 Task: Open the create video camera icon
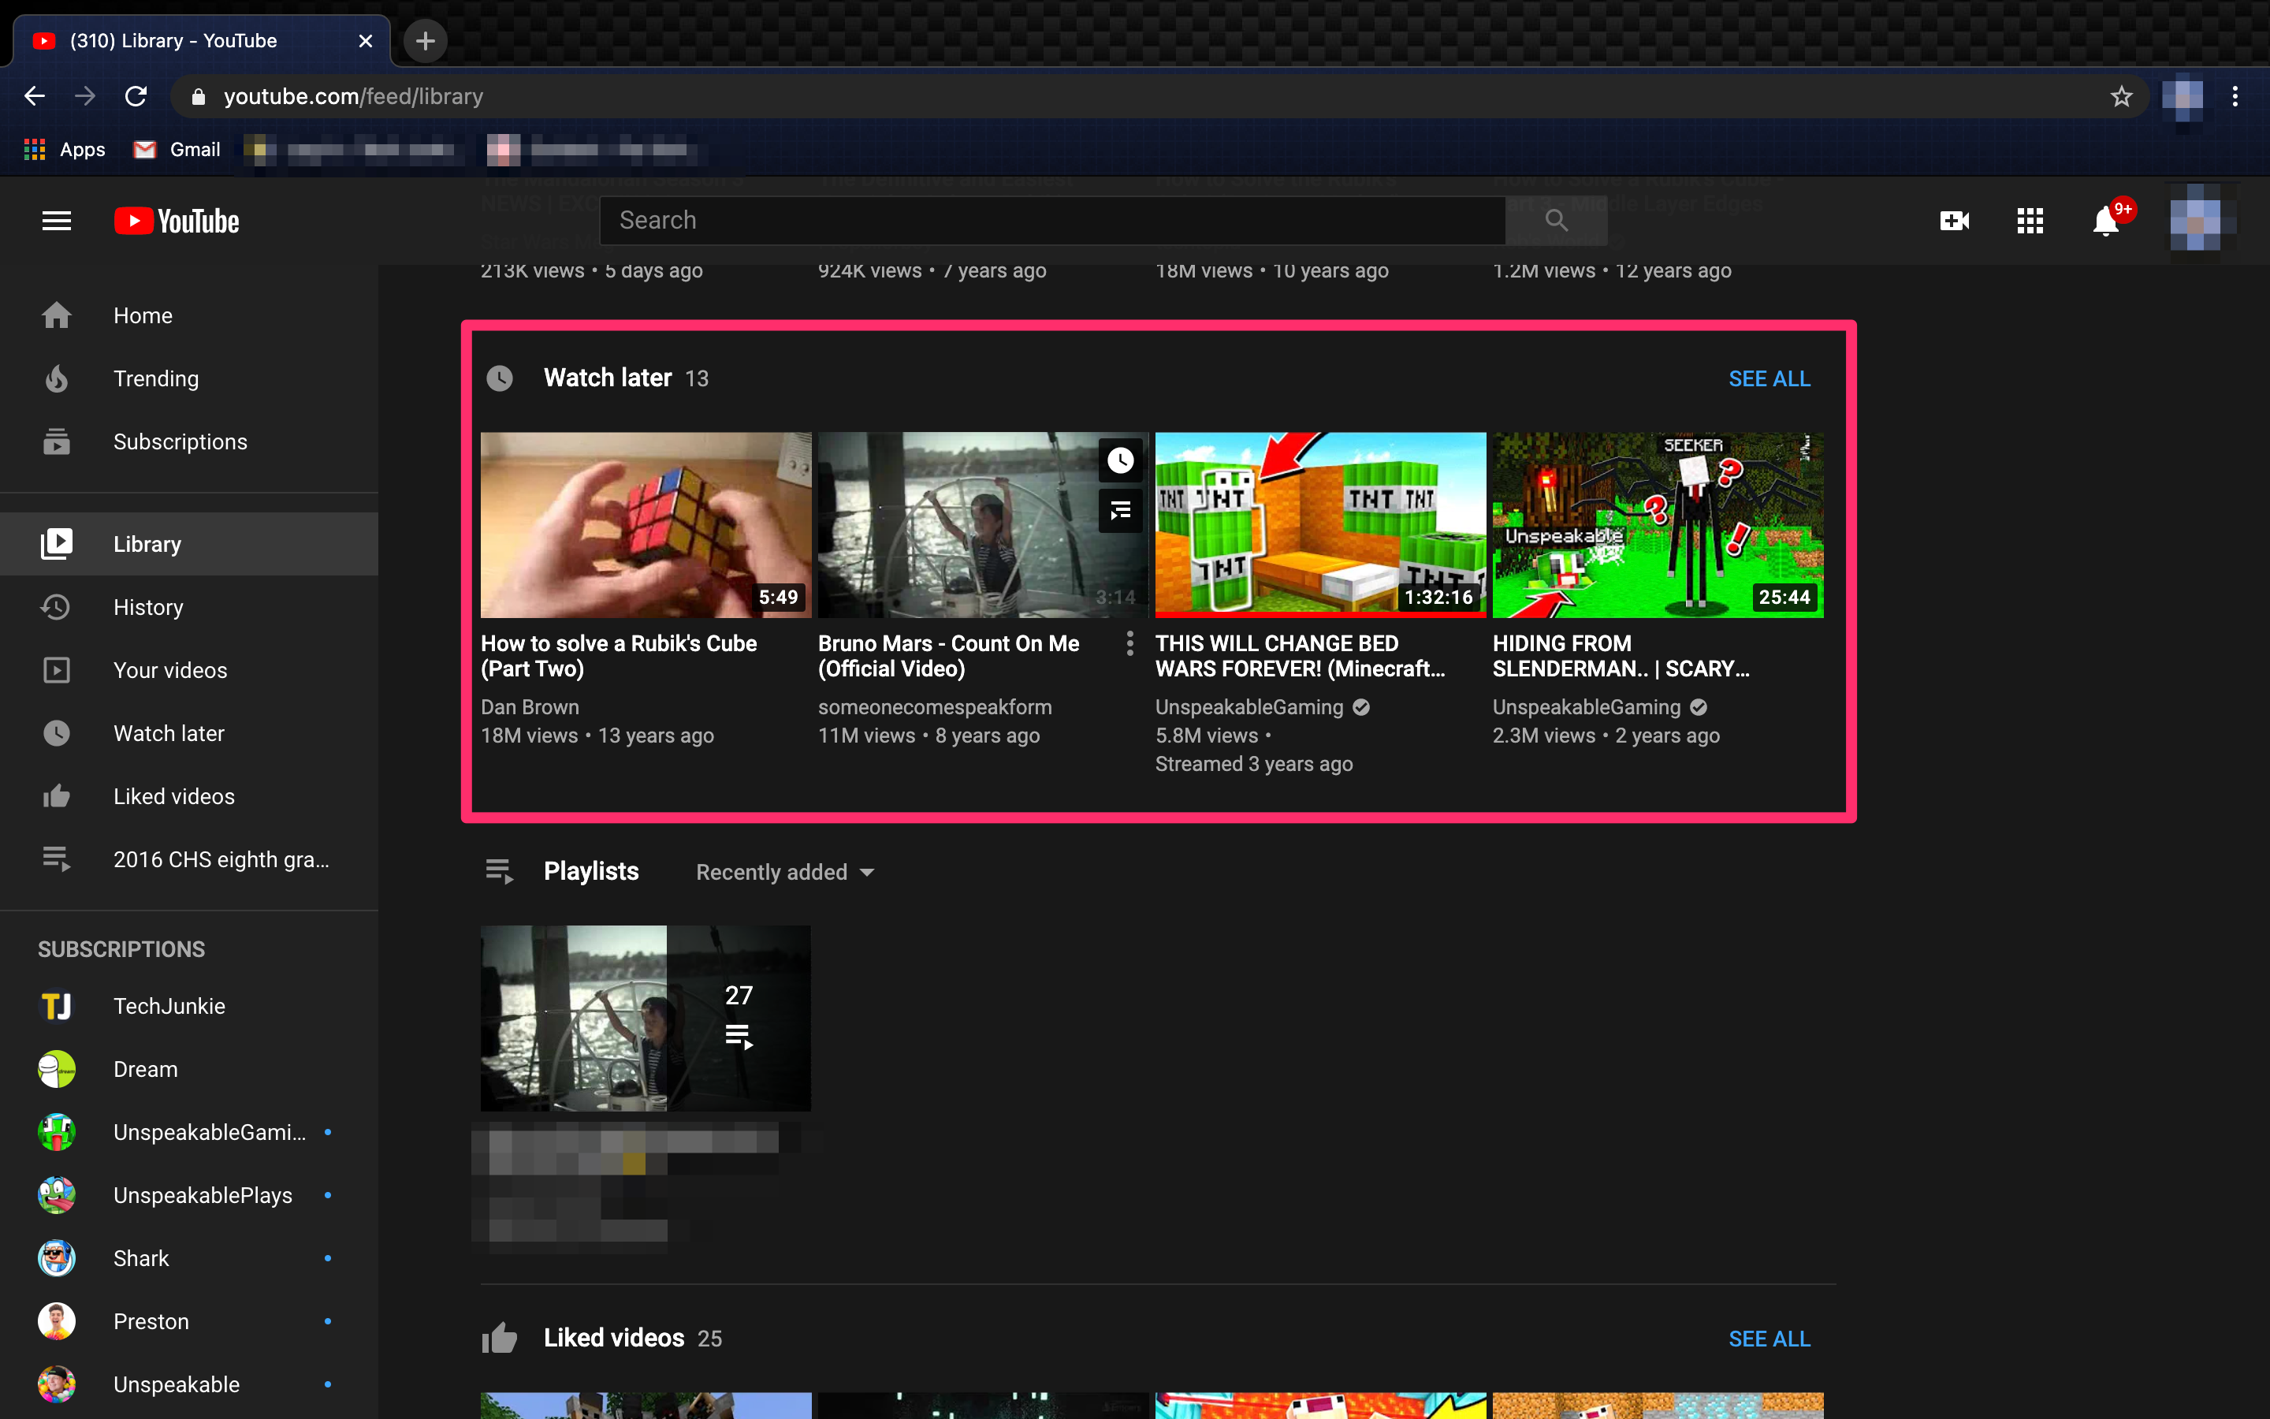1955,221
